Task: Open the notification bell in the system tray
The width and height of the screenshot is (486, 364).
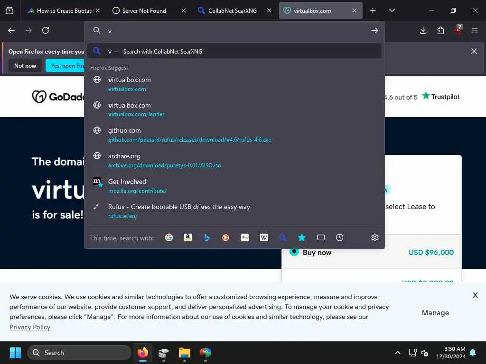Action: 473,353
